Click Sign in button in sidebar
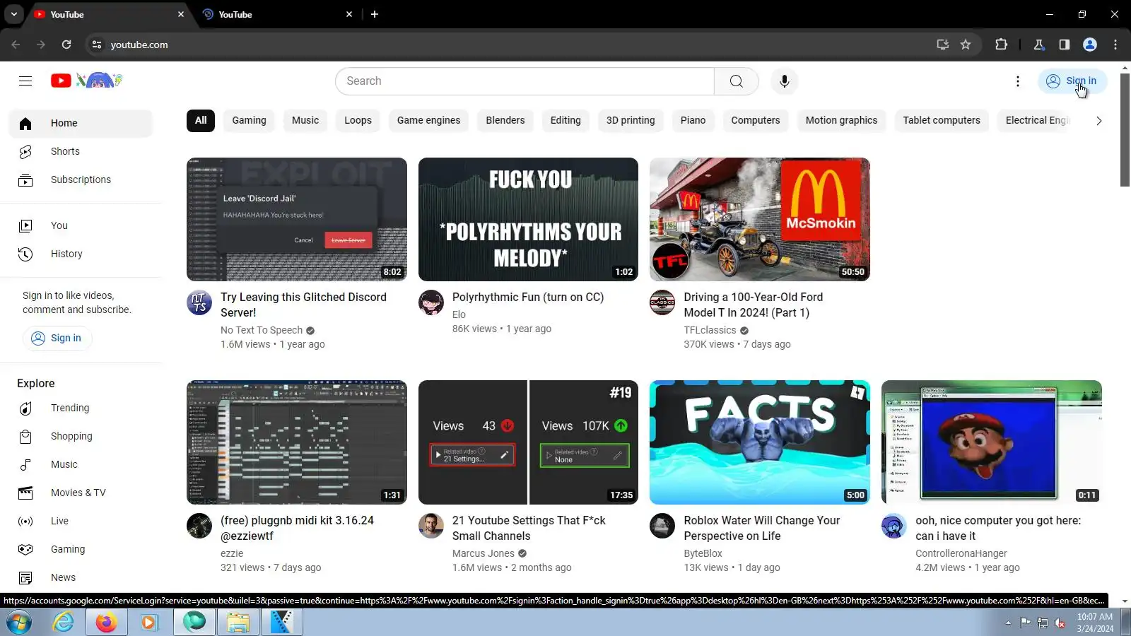The height and width of the screenshot is (636, 1131). [57, 338]
